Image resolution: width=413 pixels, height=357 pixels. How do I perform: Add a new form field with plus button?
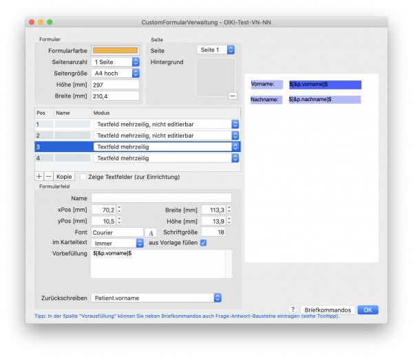[39, 176]
